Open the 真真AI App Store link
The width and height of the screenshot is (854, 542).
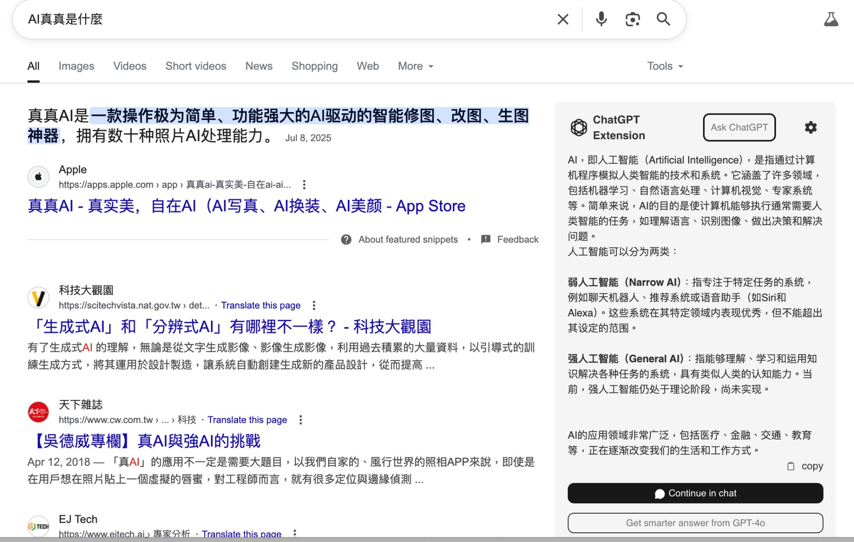click(246, 206)
